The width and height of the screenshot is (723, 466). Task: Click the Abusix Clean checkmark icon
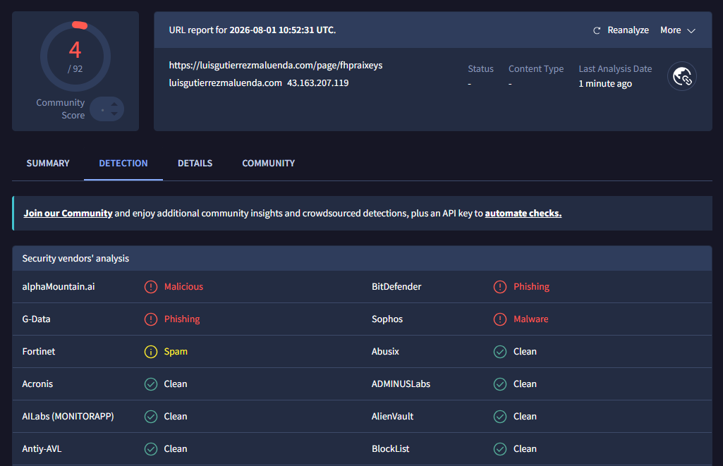[x=500, y=352]
